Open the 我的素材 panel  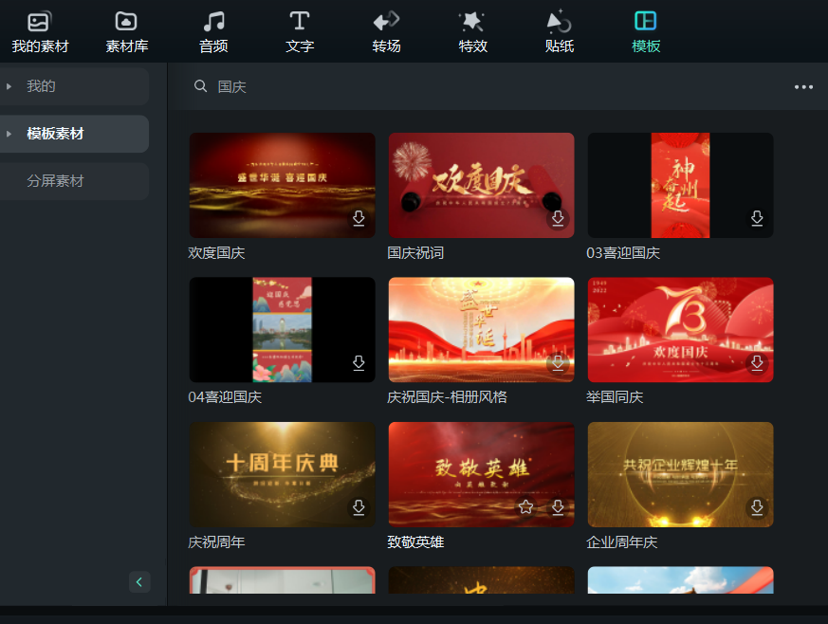point(39,30)
